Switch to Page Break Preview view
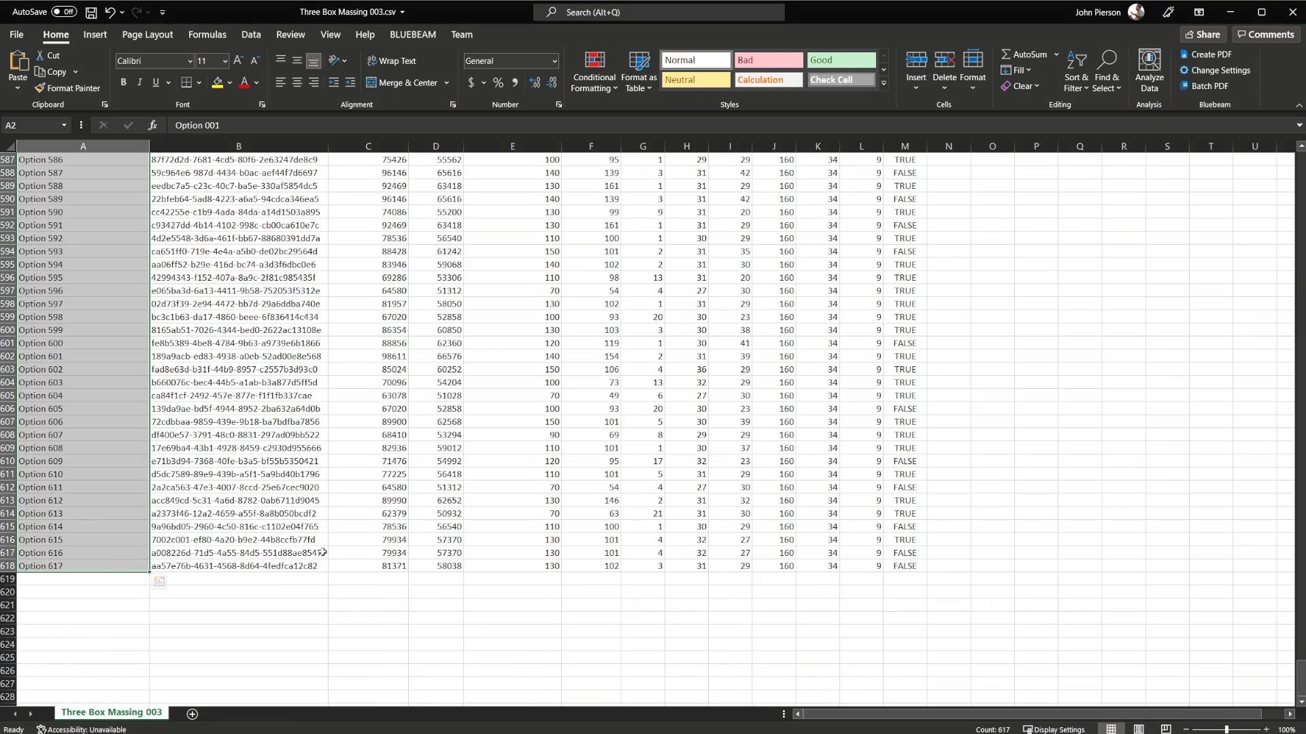The height and width of the screenshot is (734, 1306). click(1166, 729)
